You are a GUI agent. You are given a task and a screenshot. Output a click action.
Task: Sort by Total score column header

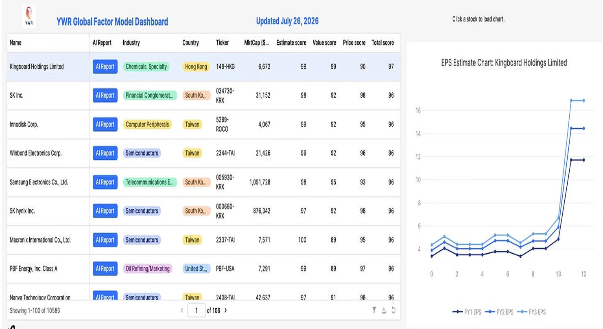point(382,42)
